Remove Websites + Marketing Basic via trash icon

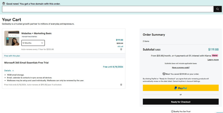pos(121,49)
